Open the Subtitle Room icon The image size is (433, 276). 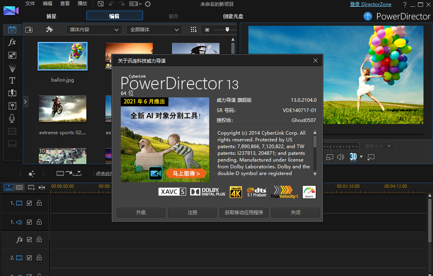pos(12,144)
